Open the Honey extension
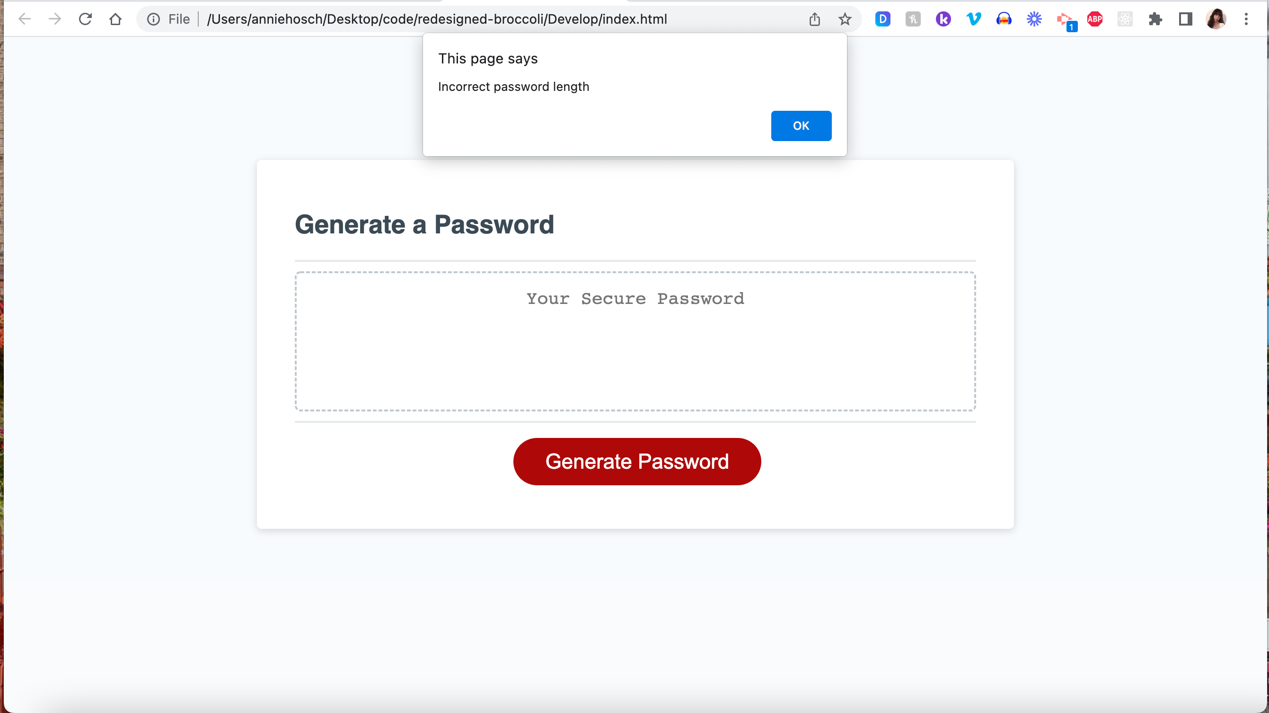The image size is (1269, 713). (x=913, y=19)
